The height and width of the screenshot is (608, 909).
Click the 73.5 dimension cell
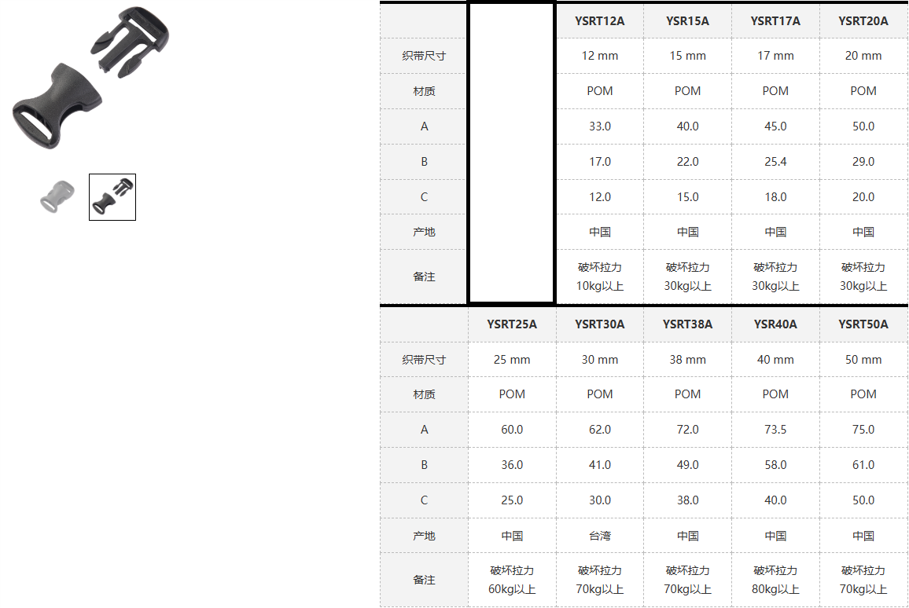775,430
